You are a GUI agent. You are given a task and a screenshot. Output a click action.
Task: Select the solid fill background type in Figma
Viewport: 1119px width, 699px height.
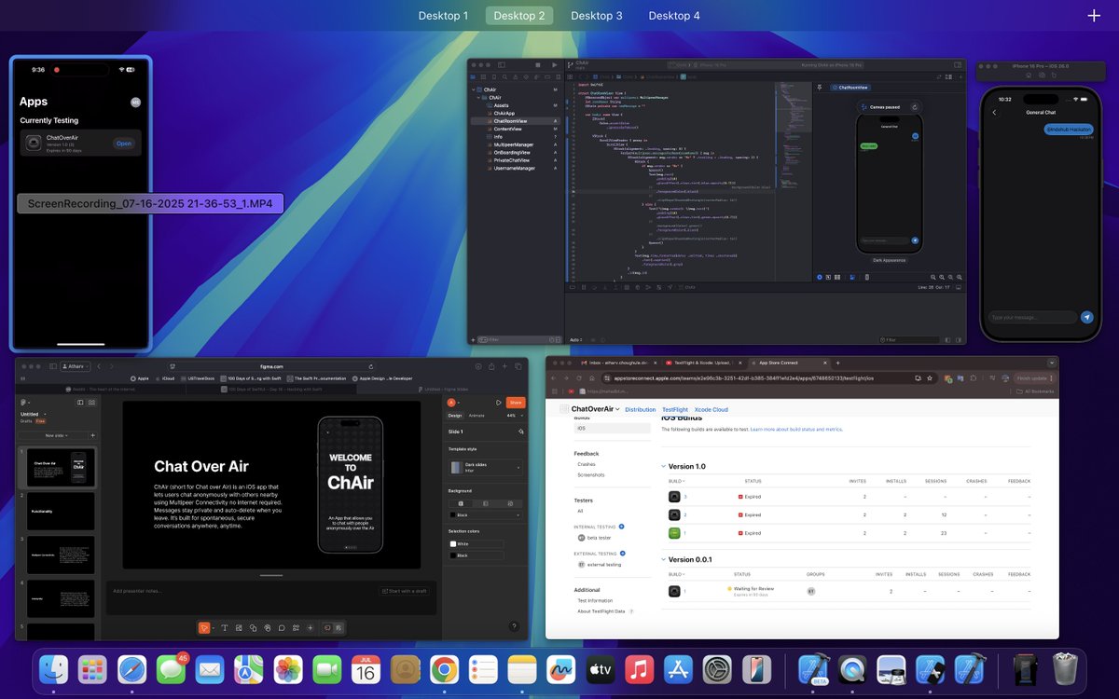461,503
